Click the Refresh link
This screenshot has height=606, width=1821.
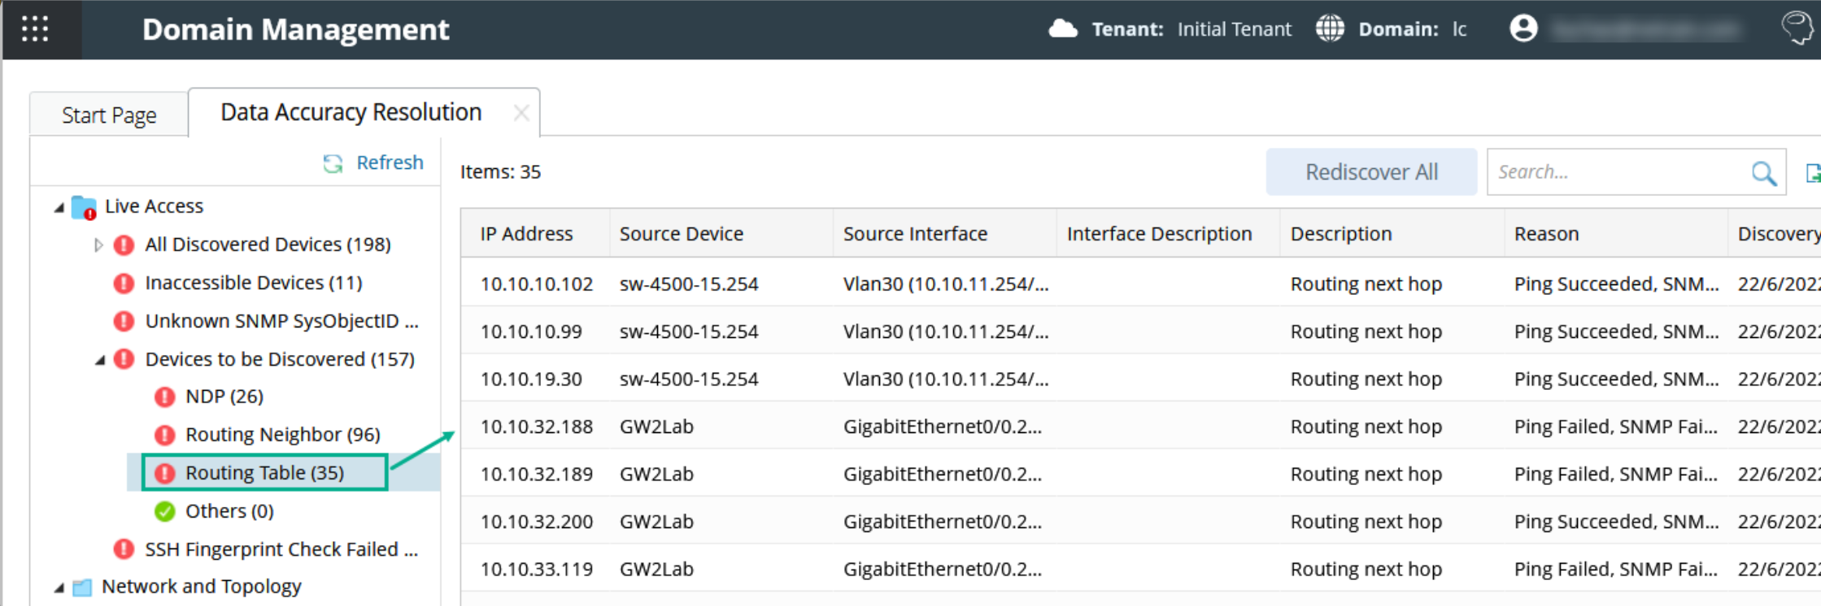tap(390, 162)
